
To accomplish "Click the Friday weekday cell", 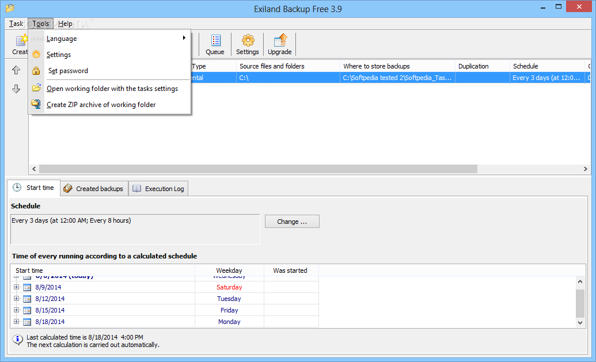I will [229, 310].
